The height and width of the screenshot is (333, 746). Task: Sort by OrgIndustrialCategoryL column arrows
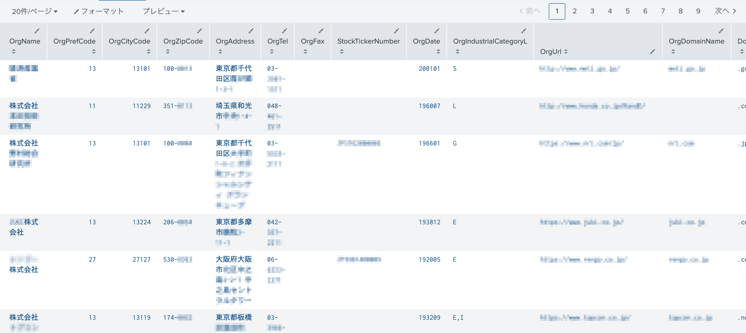point(457,52)
